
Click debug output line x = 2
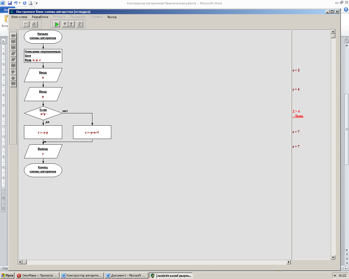[x=296, y=70]
